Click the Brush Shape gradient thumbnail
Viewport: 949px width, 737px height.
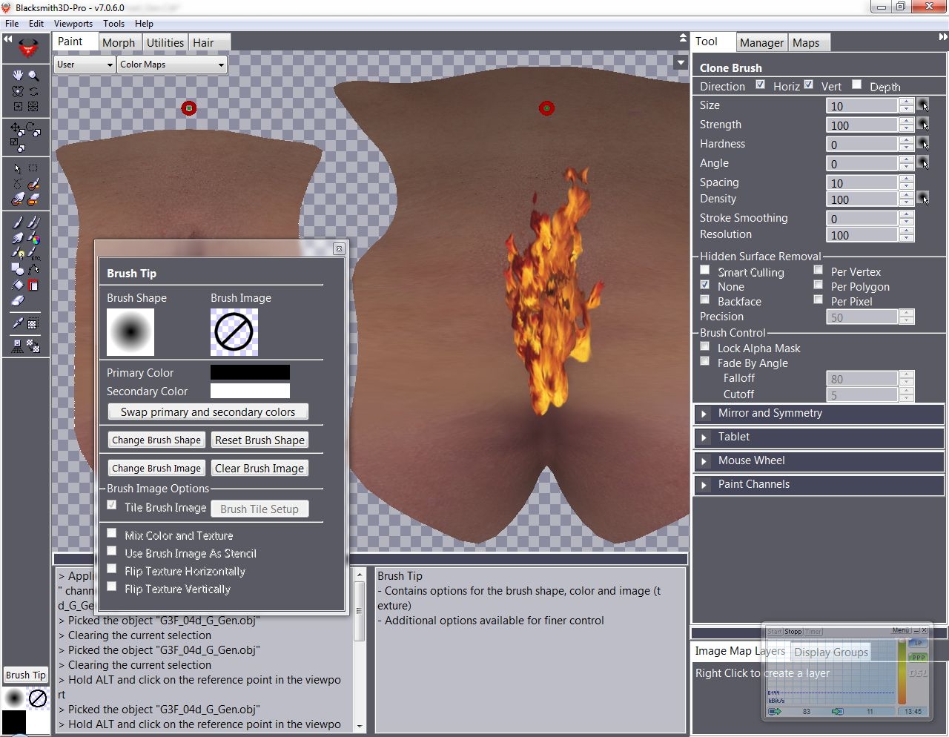tap(130, 332)
